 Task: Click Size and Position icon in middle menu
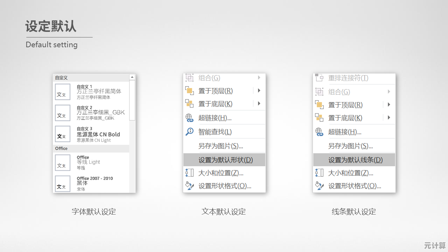(x=189, y=173)
